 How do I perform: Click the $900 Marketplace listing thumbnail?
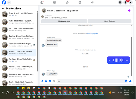(42, 17)
